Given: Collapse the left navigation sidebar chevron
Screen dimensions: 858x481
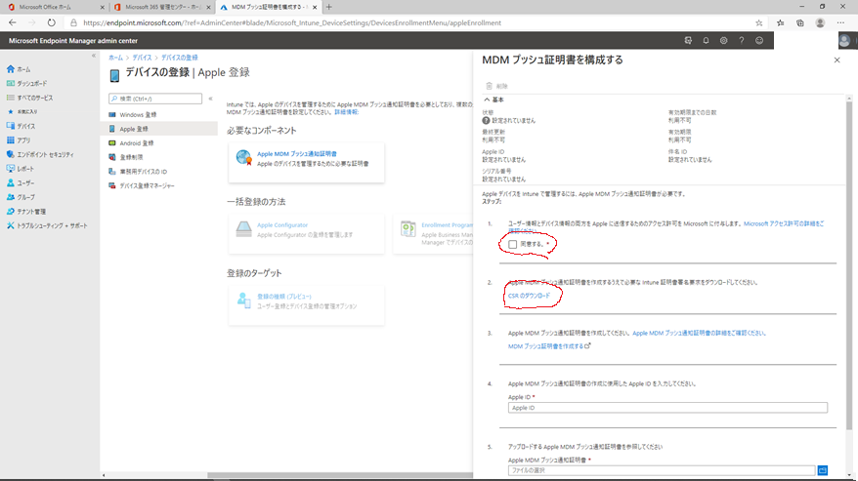Looking at the screenshot, I should 94,56.
